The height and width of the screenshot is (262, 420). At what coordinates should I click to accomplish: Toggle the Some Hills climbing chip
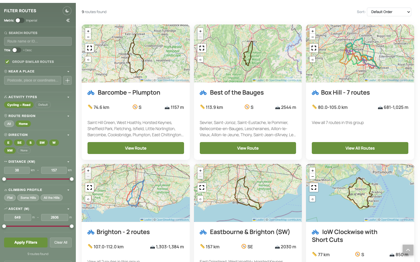point(28,198)
